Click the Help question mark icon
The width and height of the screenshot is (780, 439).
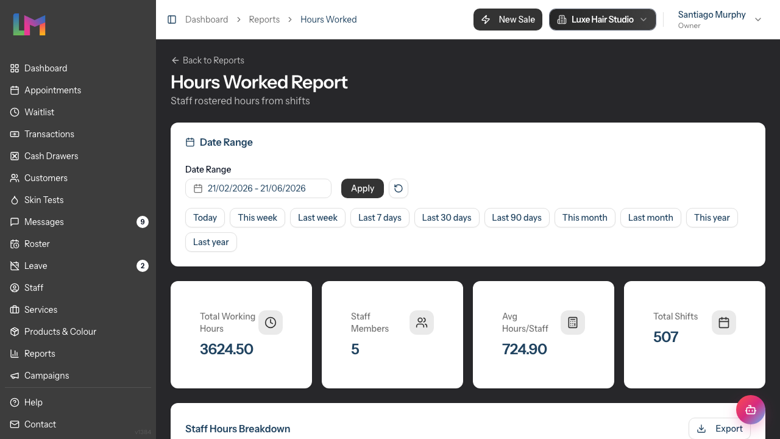pyautogui.click(x=15, y=402)
